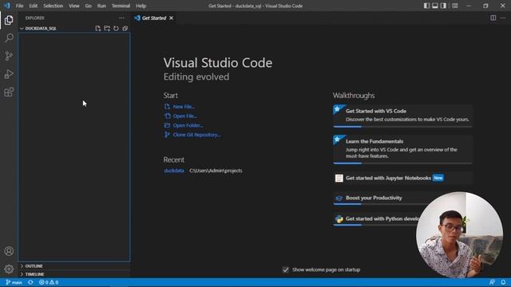Open the Edit menu
The image size is (511, 287).
(x=34, y=6)
